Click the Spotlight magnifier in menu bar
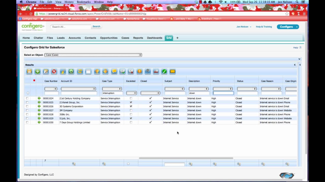The height and width of the screenshot is (182, 325). (x=297, y=2)
